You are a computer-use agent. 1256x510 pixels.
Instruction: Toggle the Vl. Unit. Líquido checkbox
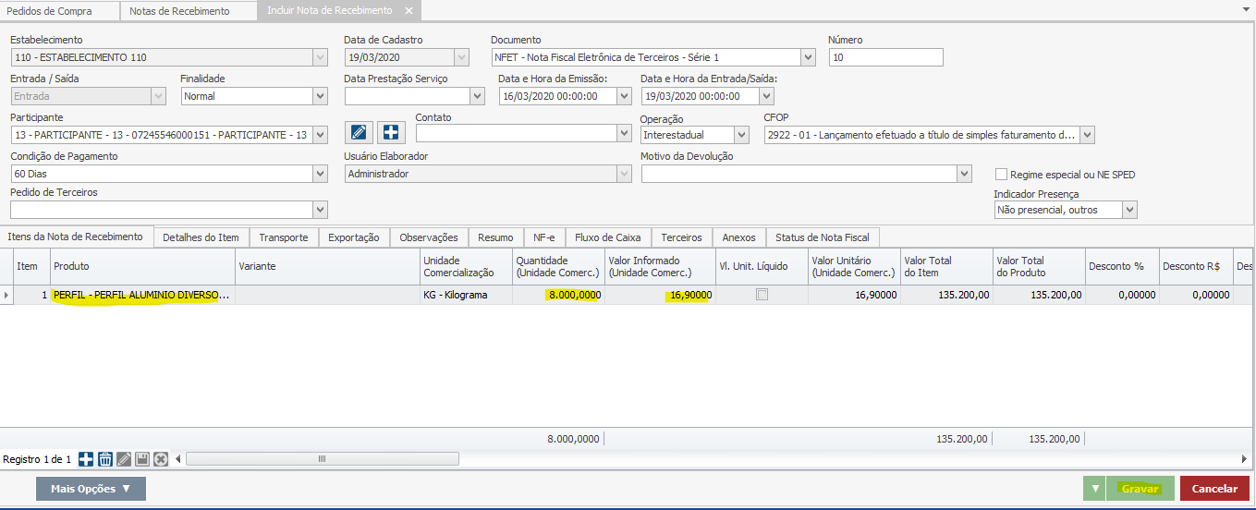(x=762, y=295)
